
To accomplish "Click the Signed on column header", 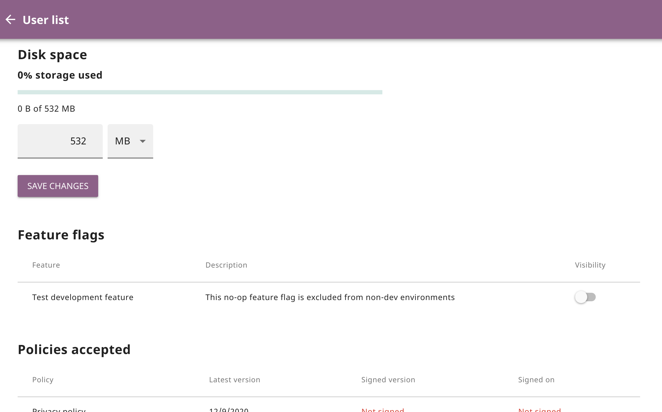I will click(x=536, y=380).
